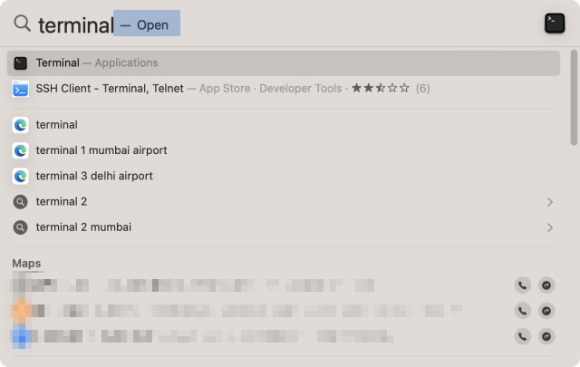Select SSH Client - Terminal, Telnet result
Image resolution: width=580 pixels, height=367 pixels.
[110, 89]
